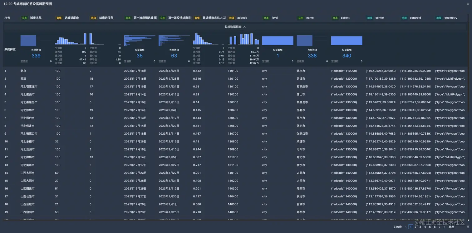Click the 2023年3月13日 end date cell
The width and height of the screenshot is (472, 233).
(x=169, y=102)
